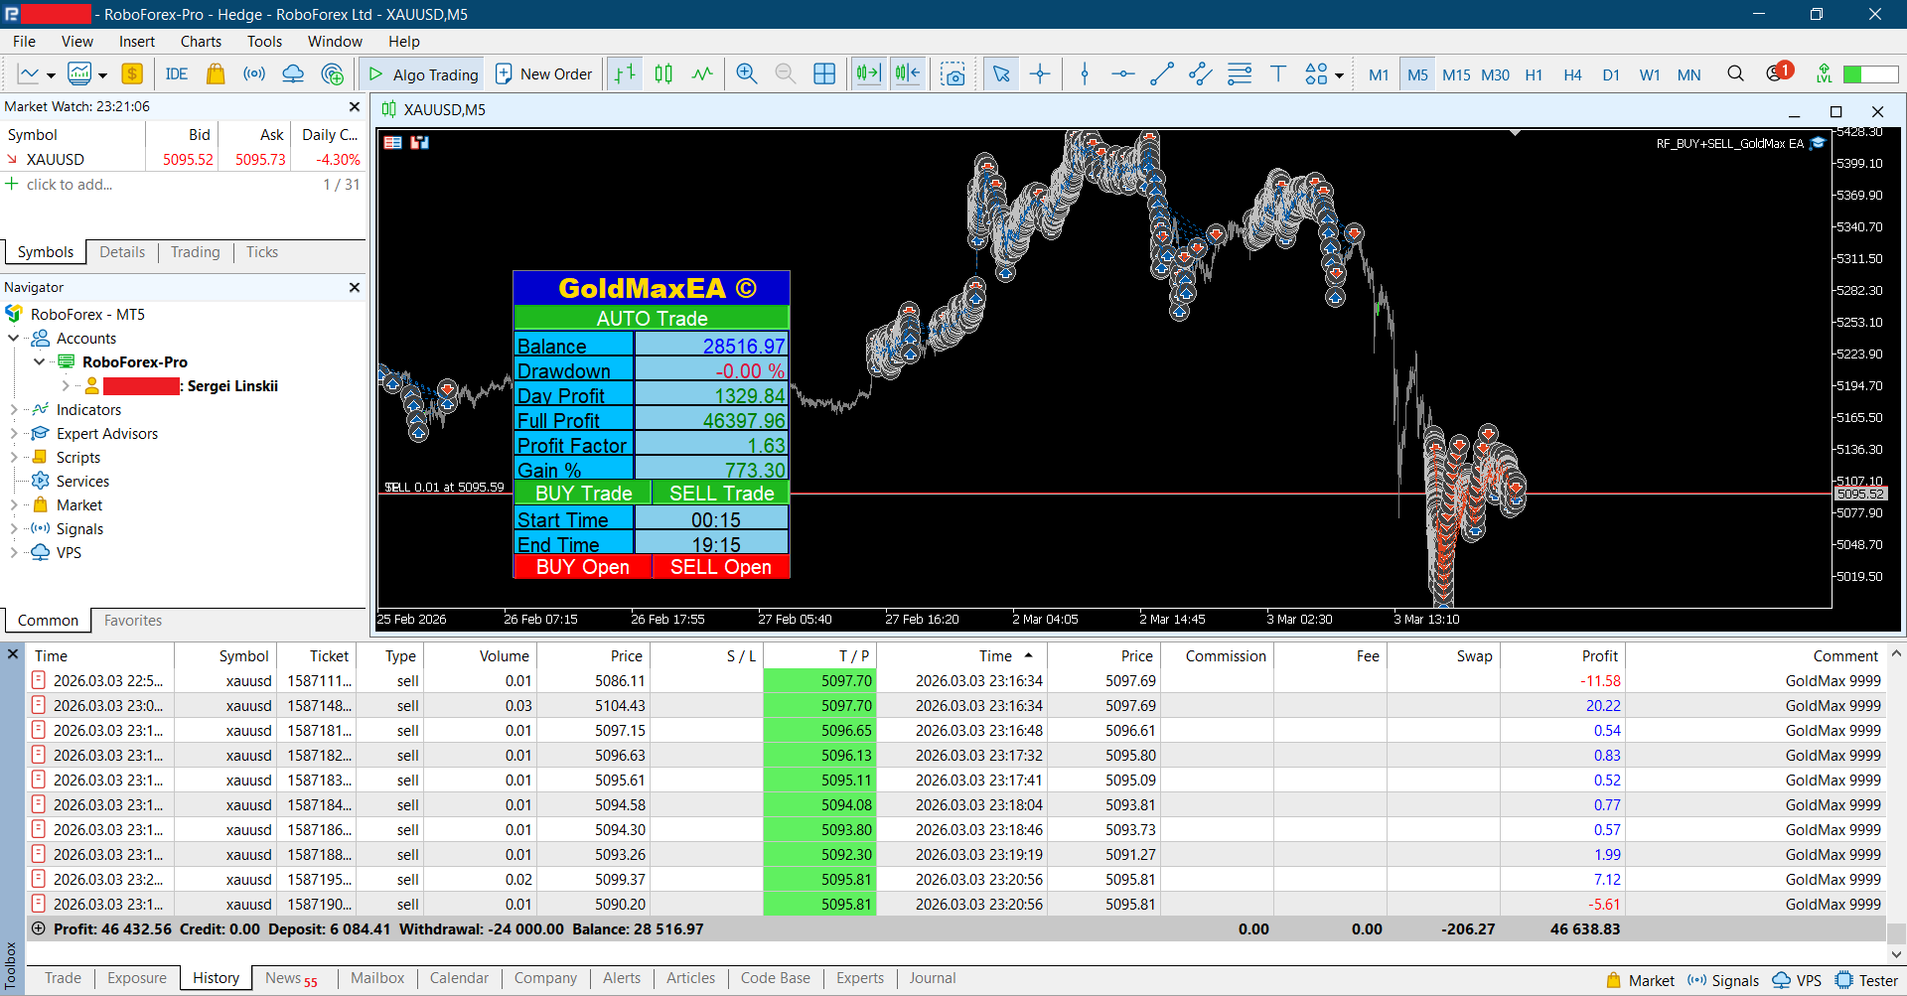1907x996 pixels.
Task: Switch to Details tab in Market Watch
Action: (122, 252)
